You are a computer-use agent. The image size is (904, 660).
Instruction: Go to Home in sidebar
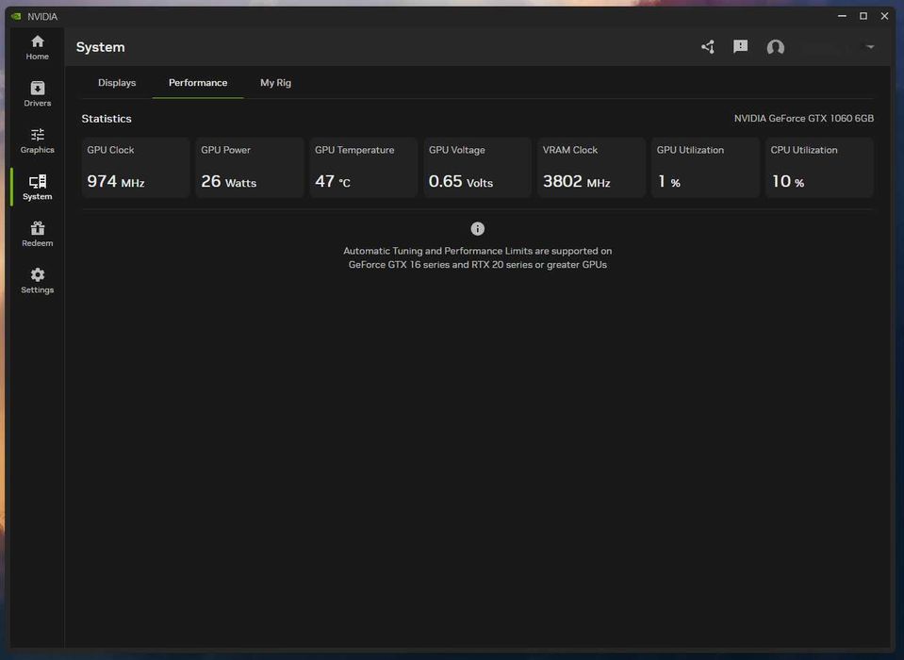[37, 47]
